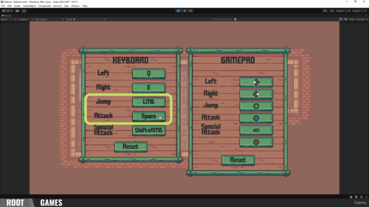Open the Jobs menu

[x=66, y=6]
